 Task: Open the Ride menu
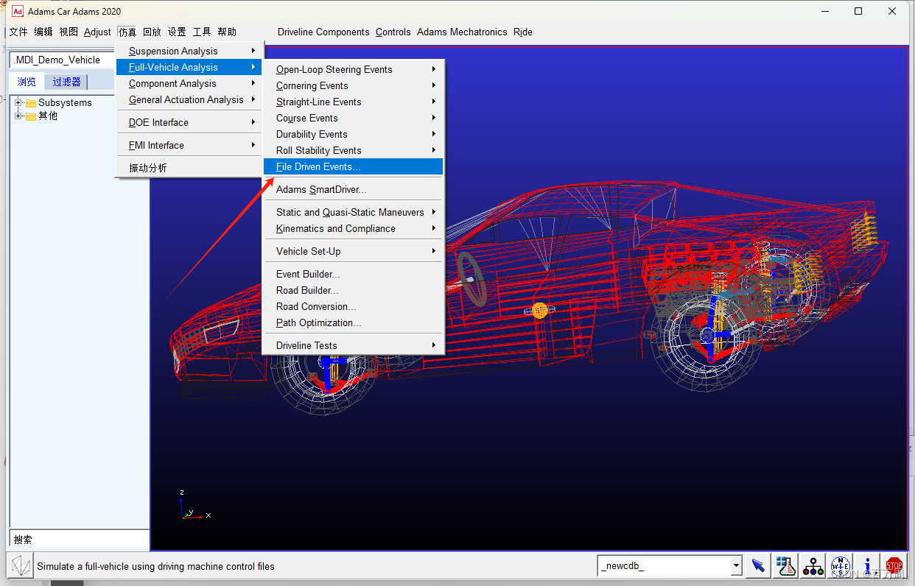click(523, 32)
